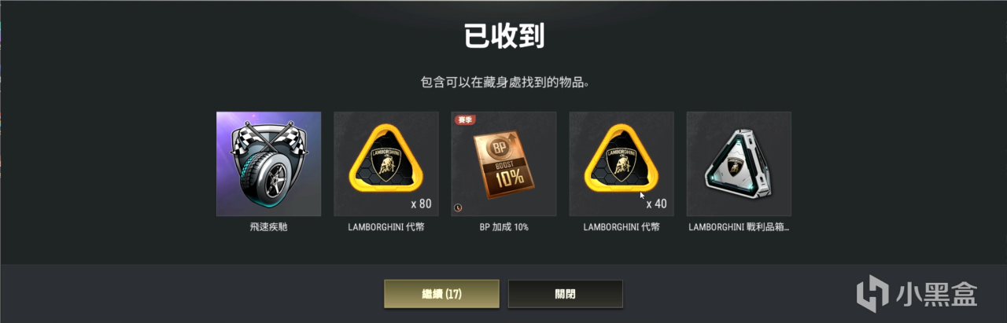The image size is (1007, 323).
Task: Select the 飛速疾馳 racing tire emblem
Action: tap(268, 163)
